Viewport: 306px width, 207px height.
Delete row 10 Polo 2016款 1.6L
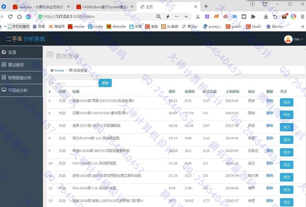[270, 163]
